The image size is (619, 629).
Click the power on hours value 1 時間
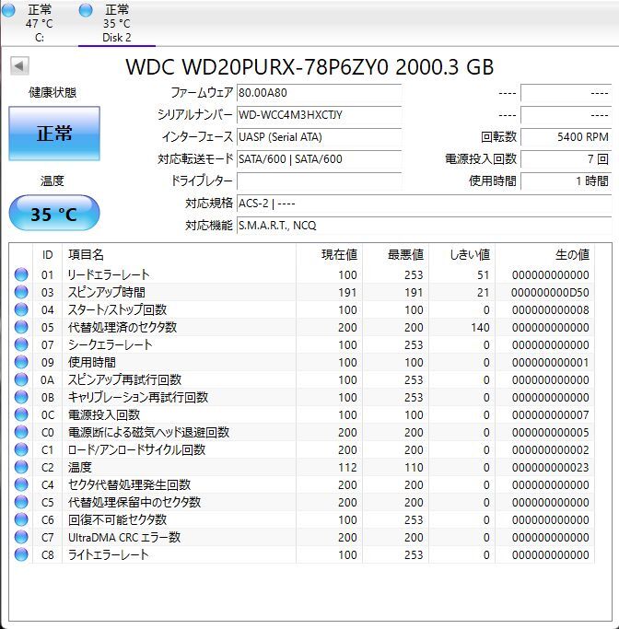pos(566,181)
